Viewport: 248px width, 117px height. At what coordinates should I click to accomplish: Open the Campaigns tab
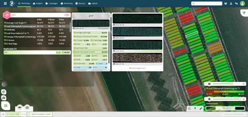52,4
